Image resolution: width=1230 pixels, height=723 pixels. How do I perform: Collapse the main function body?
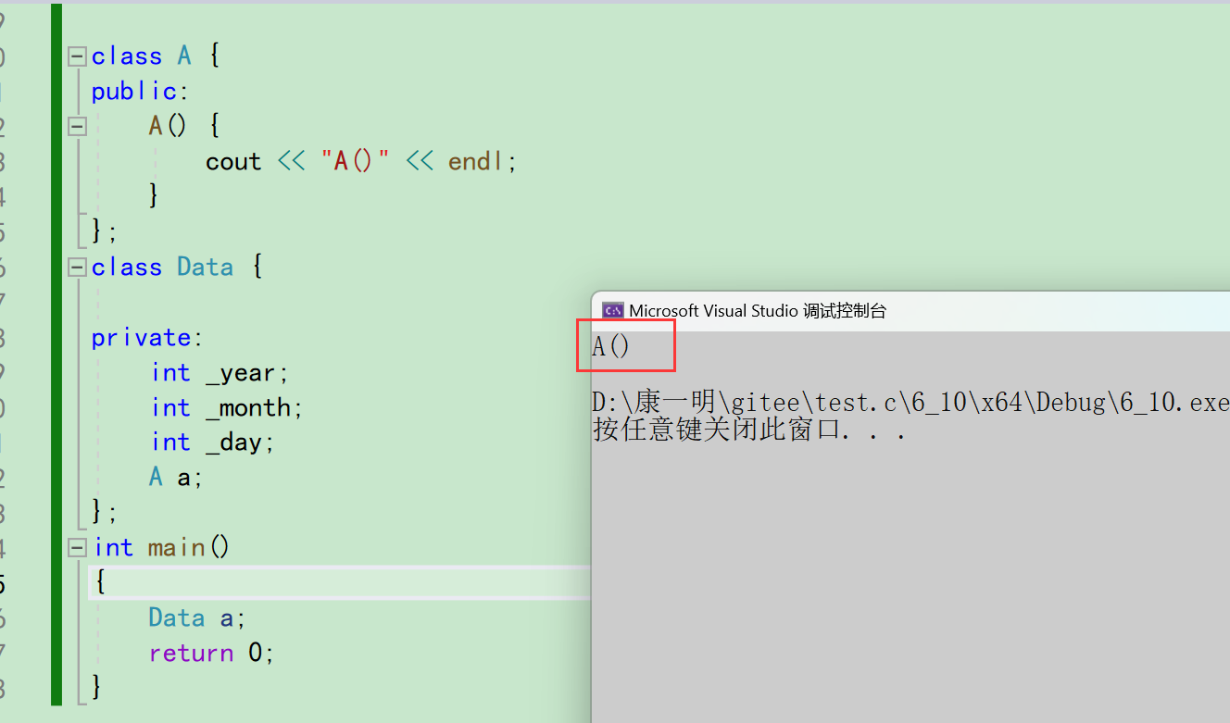point(77,547)
